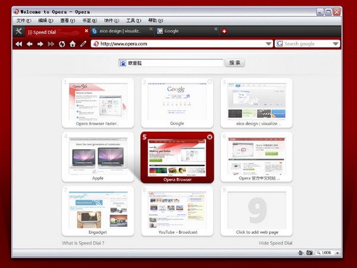
Task: Go back with the left arrow
Action: pyautogui.click(x=30, y=44)
